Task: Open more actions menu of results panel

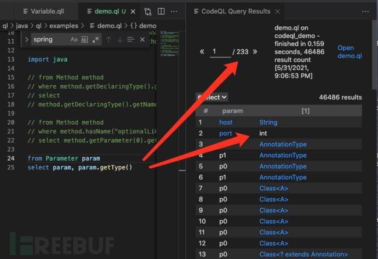Action: tap(365, 11)
